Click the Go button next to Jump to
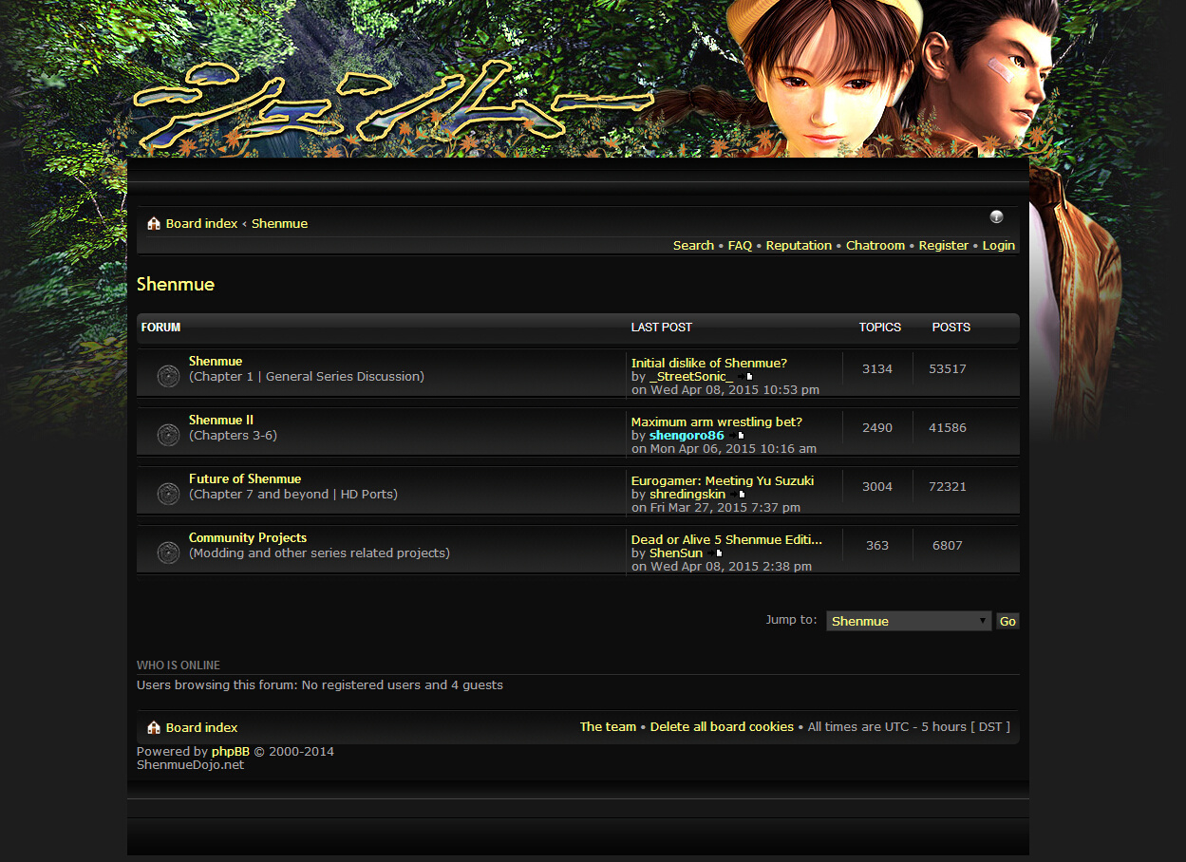The height and width of the screenshot is (862, 1186). pyautogui.click(x=1007, y=621)
